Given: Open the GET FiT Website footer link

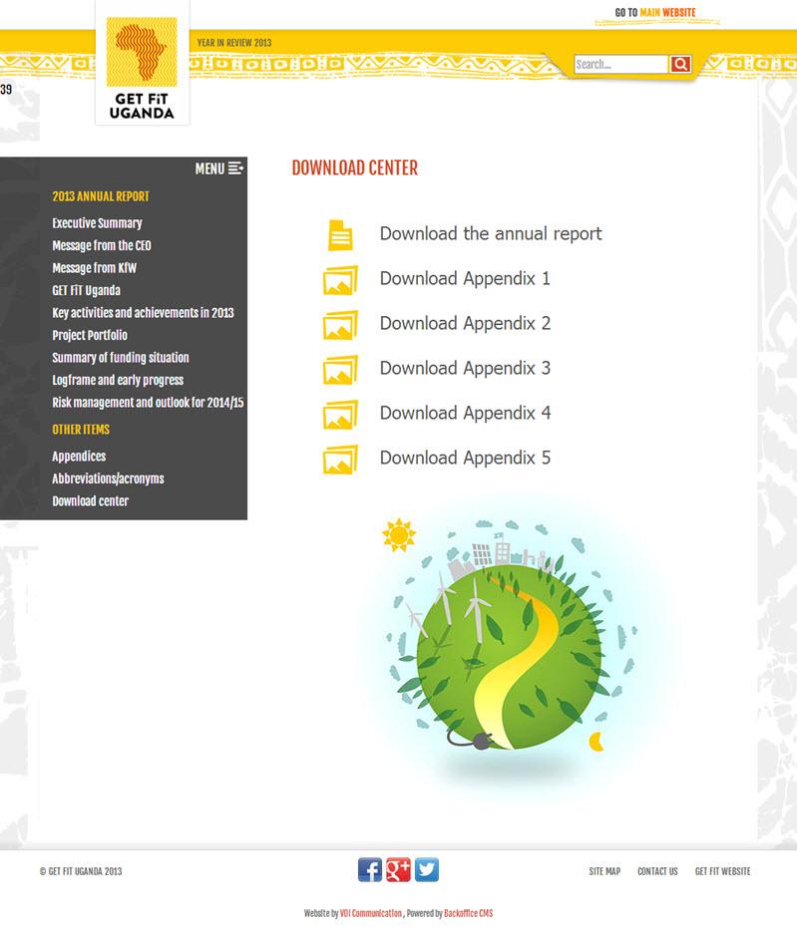Looking at the screenshot, I should tap(722, 871).
